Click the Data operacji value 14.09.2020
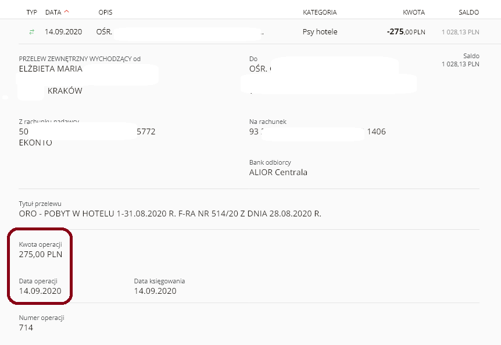Image resolution: width=501 pixels, height=345 pixels. [40, 291]
